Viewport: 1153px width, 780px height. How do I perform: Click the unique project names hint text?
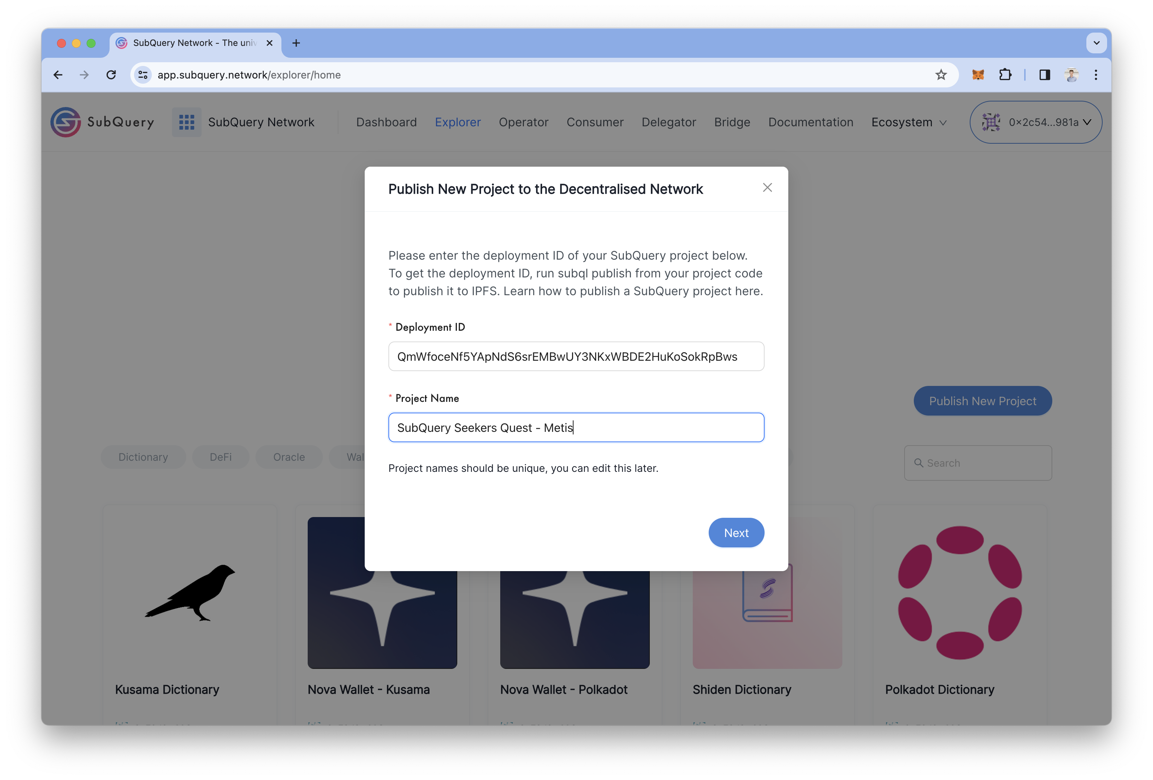[x=523, y=469]
